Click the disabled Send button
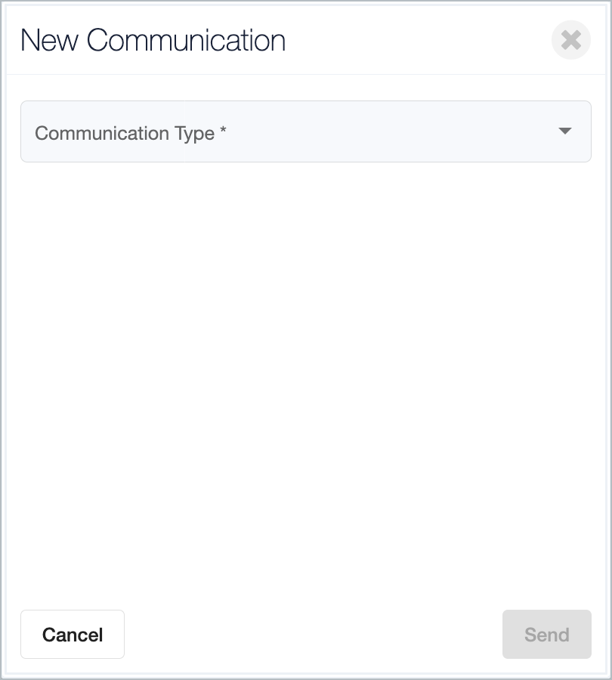This screenshot has width=612, height=680. click(x=546, y=634)
